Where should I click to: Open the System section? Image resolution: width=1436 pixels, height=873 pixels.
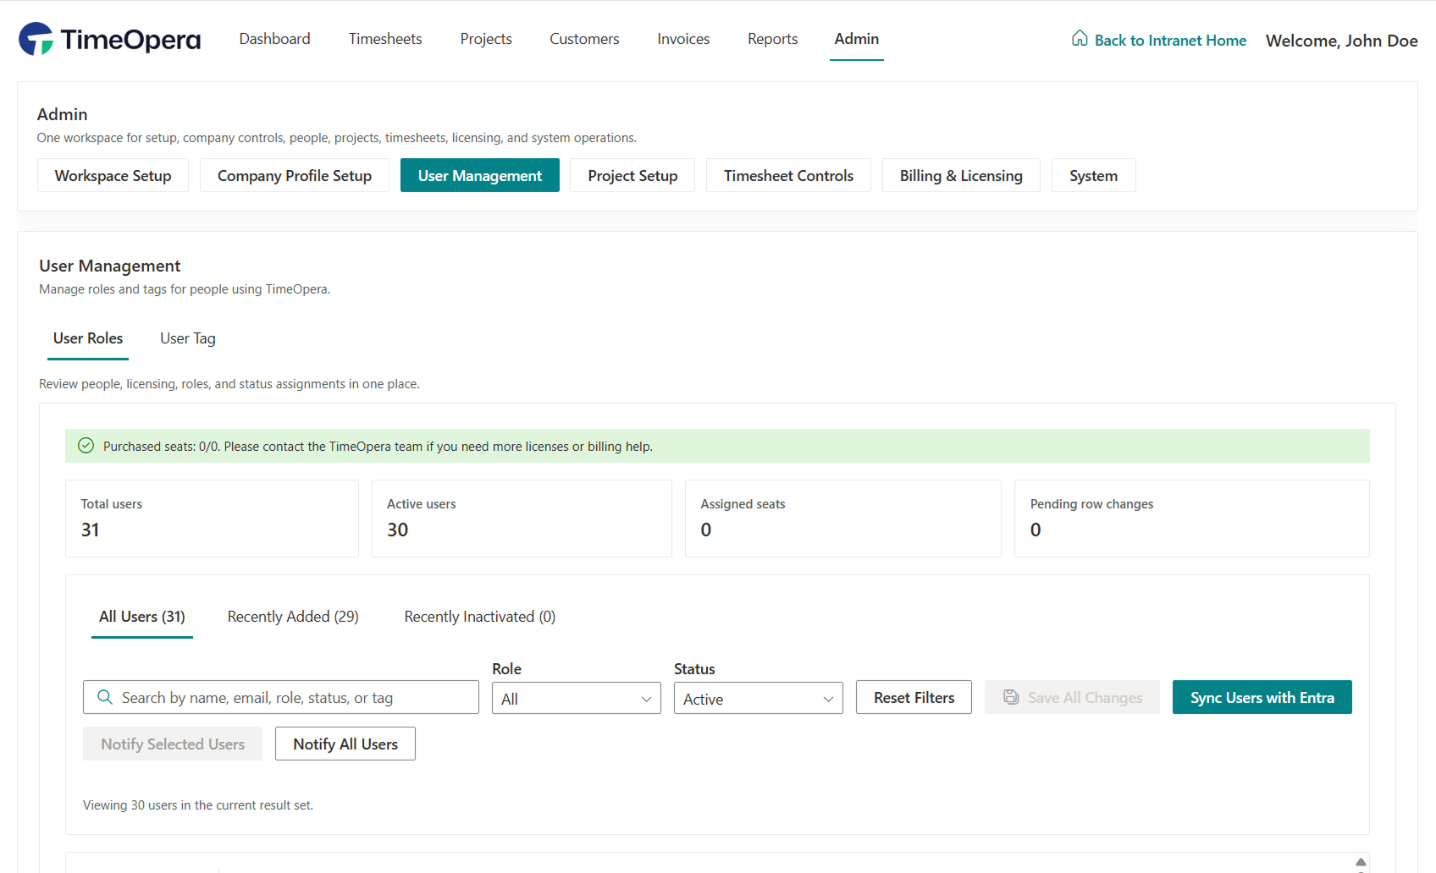point(1093,175)
